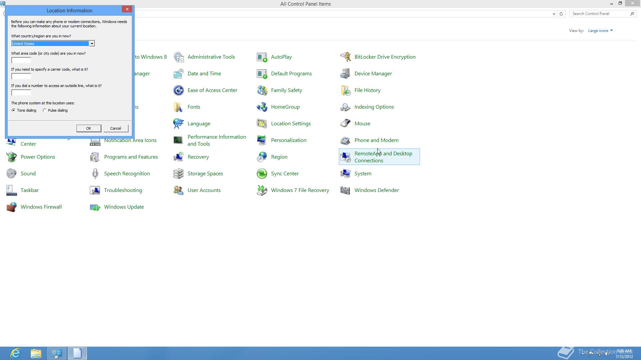Open the Taskbar settings icon
Image resolution: width=641 pixels, height=360 pixels.
click(x=12, y=190)
